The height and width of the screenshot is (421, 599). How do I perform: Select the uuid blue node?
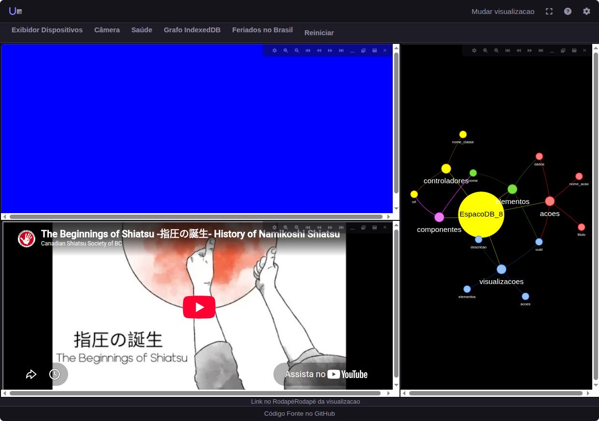tap(539, 242)
